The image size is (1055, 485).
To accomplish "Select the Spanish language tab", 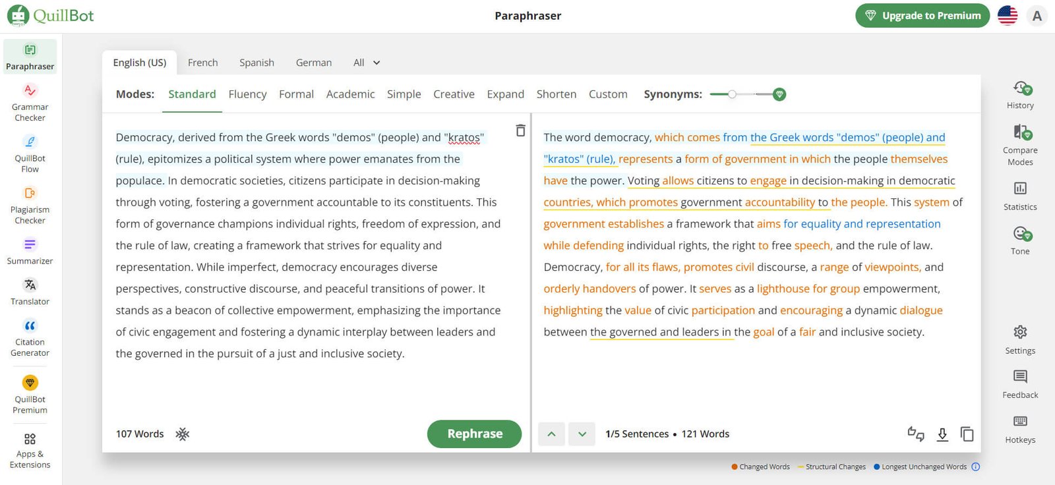I will pos(256,63).
